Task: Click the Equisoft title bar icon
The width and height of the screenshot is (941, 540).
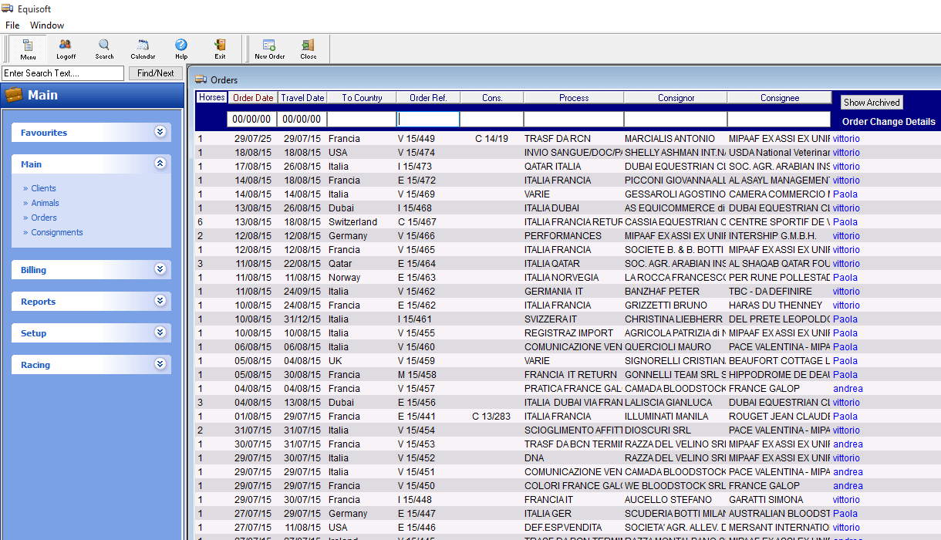Action: tap(7, 8)
